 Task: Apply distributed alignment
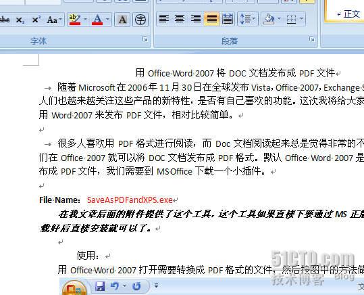227,19
